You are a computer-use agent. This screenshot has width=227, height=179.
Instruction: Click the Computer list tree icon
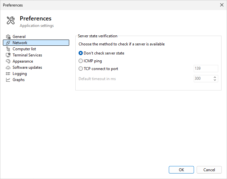(x=8, y=49)
